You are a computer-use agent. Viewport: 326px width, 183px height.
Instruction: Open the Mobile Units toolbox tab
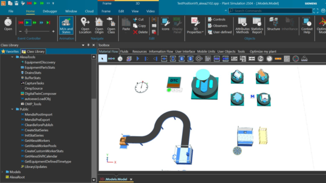pos(206,51)
